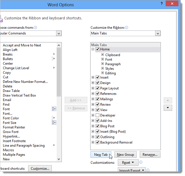Expand the Styles group

103,68
